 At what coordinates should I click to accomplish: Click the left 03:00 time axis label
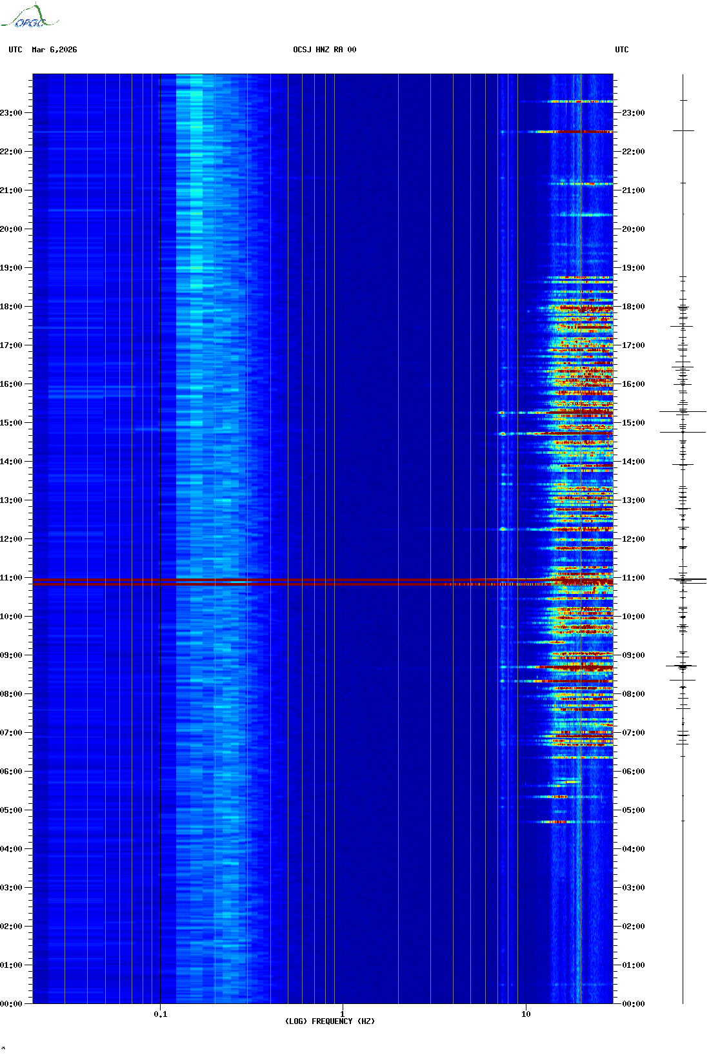[11, 888]
